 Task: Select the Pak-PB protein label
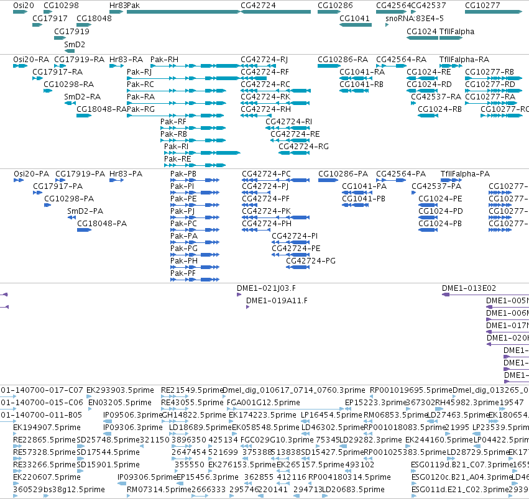click(183, 174)
